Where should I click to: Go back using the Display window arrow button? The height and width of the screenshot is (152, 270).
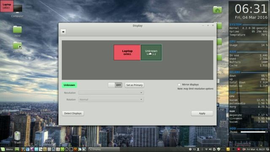pos(63,32)
